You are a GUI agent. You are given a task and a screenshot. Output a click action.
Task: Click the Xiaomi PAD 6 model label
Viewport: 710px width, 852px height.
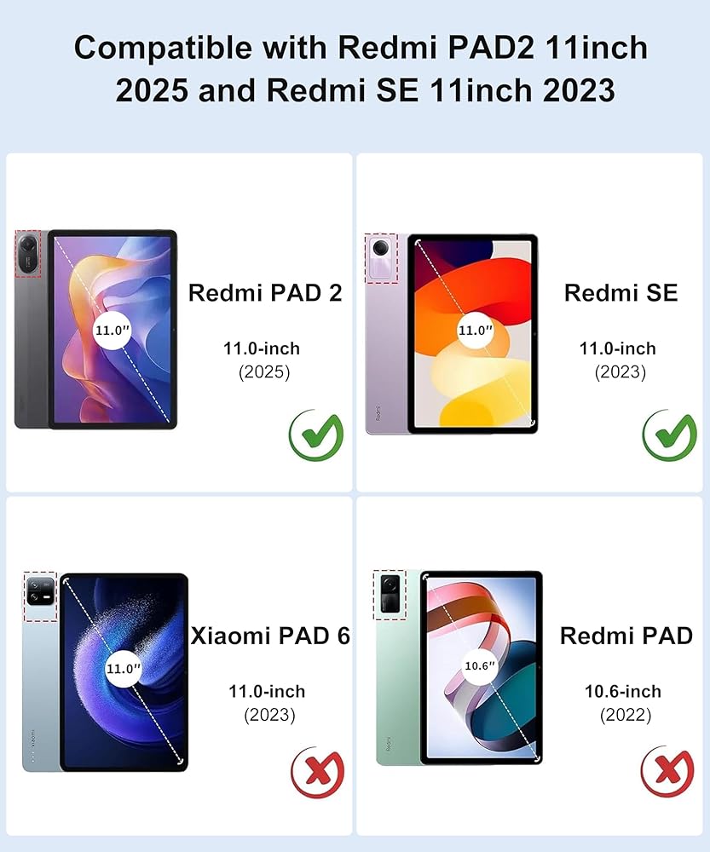[270, 636]
